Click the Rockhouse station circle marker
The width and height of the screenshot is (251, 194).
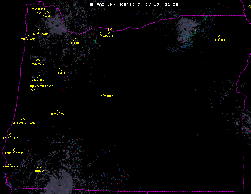(38, 61)
